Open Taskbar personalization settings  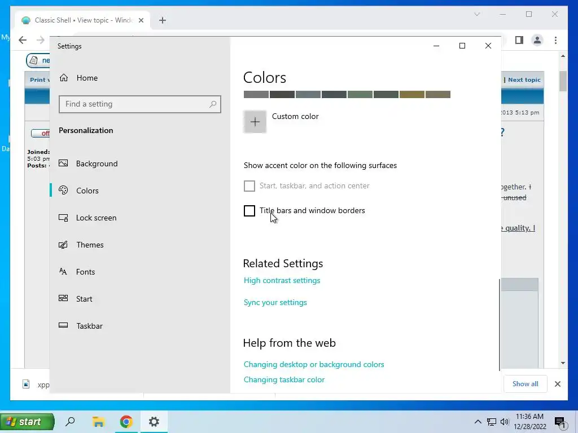pyautogui.click(x=89, y=326)
